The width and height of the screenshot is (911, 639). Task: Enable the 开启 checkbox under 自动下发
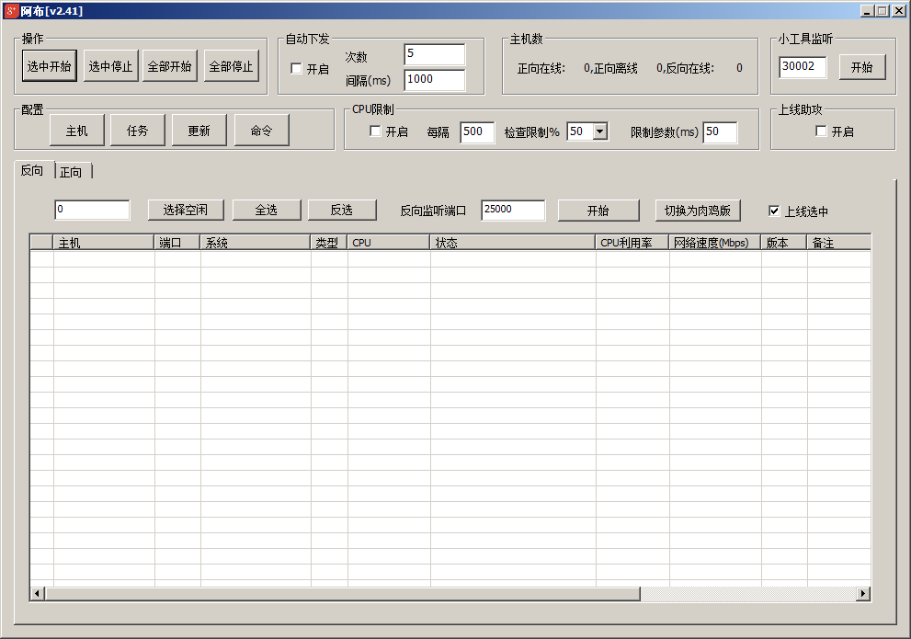pyautogui.click(x=296, y=69)
